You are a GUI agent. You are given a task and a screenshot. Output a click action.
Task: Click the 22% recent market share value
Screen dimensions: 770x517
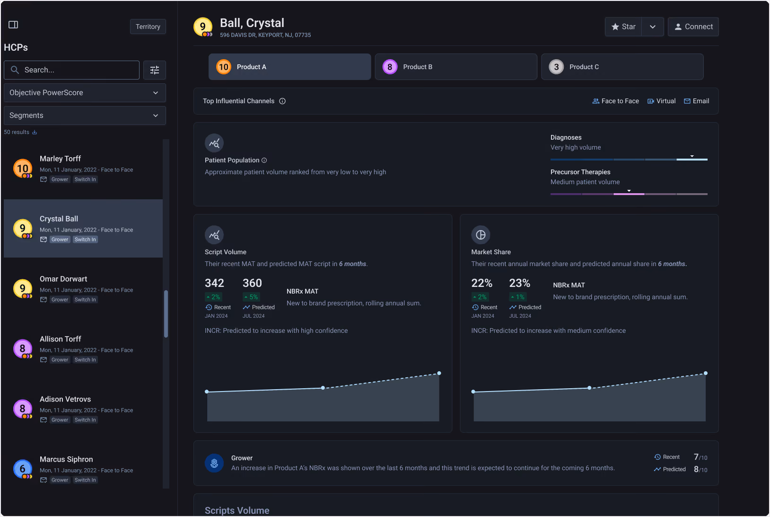pos(482,283)
